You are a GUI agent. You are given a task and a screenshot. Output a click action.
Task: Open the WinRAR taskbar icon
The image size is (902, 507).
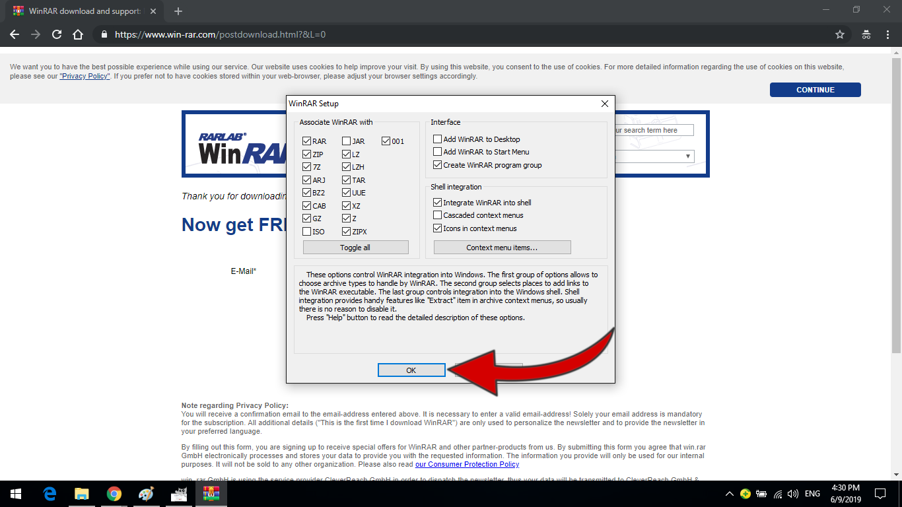click(x=211, y=494)
